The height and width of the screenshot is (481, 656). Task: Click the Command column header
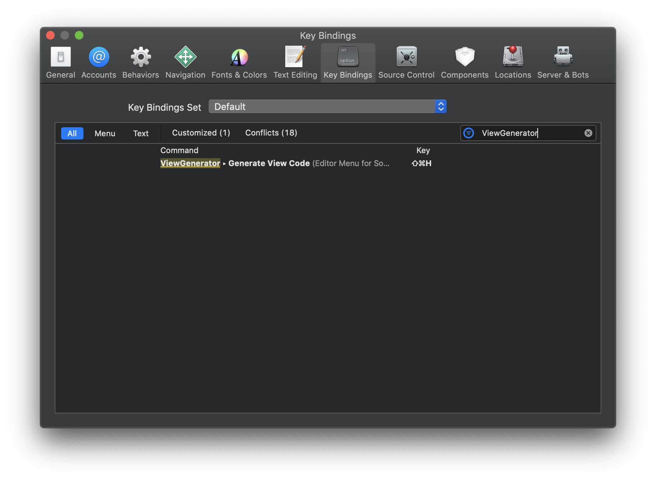coord(179,150)
